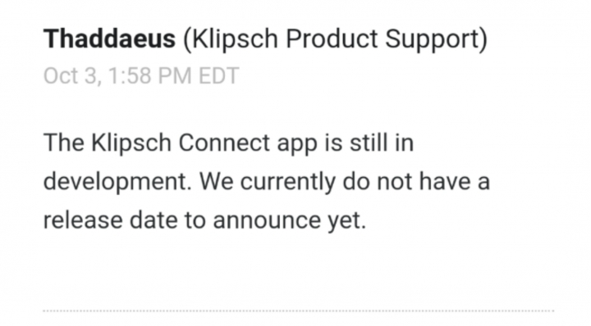Click the word Product in header

point(332,38)
